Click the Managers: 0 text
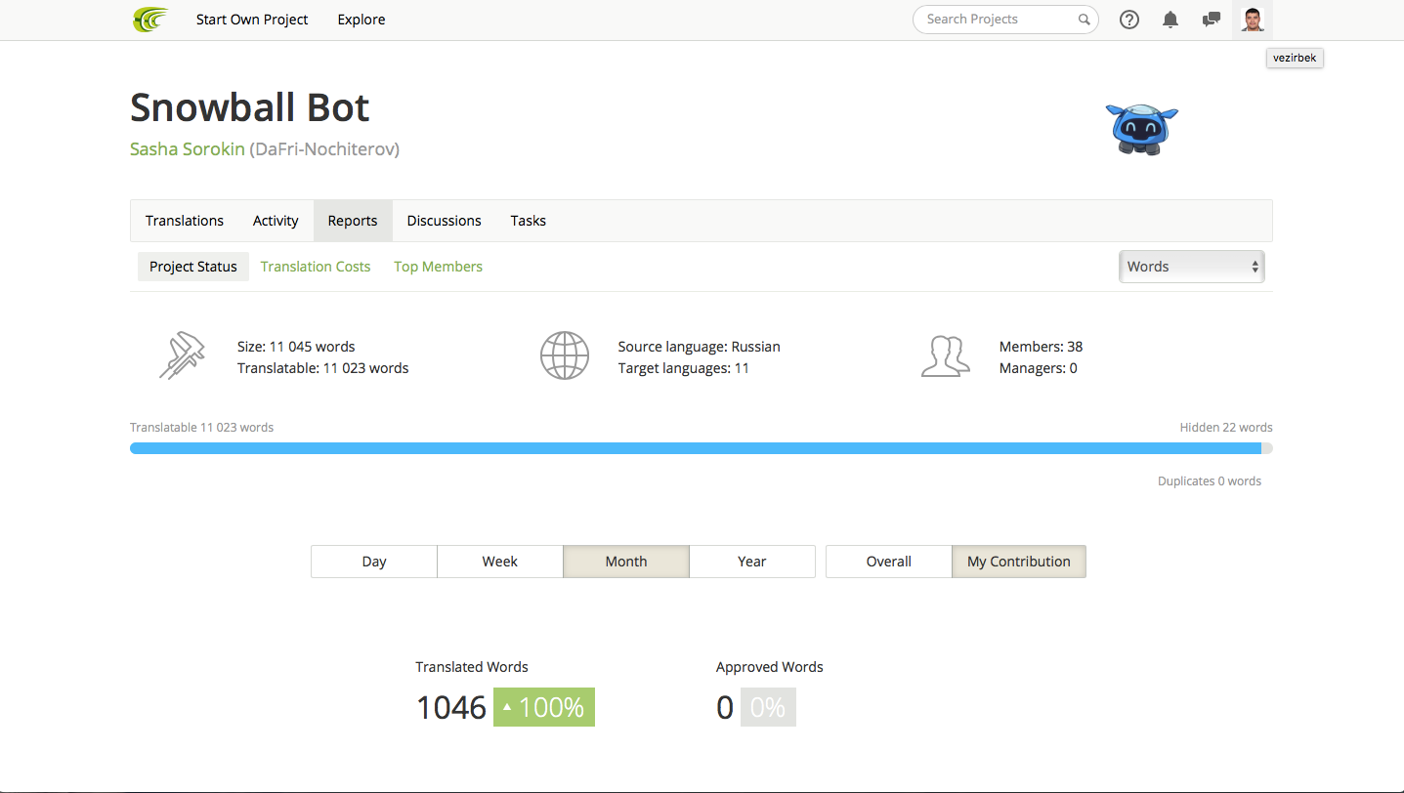Image resolution: width=1404 pixels, height=793 pixels. pos(1038,368)
